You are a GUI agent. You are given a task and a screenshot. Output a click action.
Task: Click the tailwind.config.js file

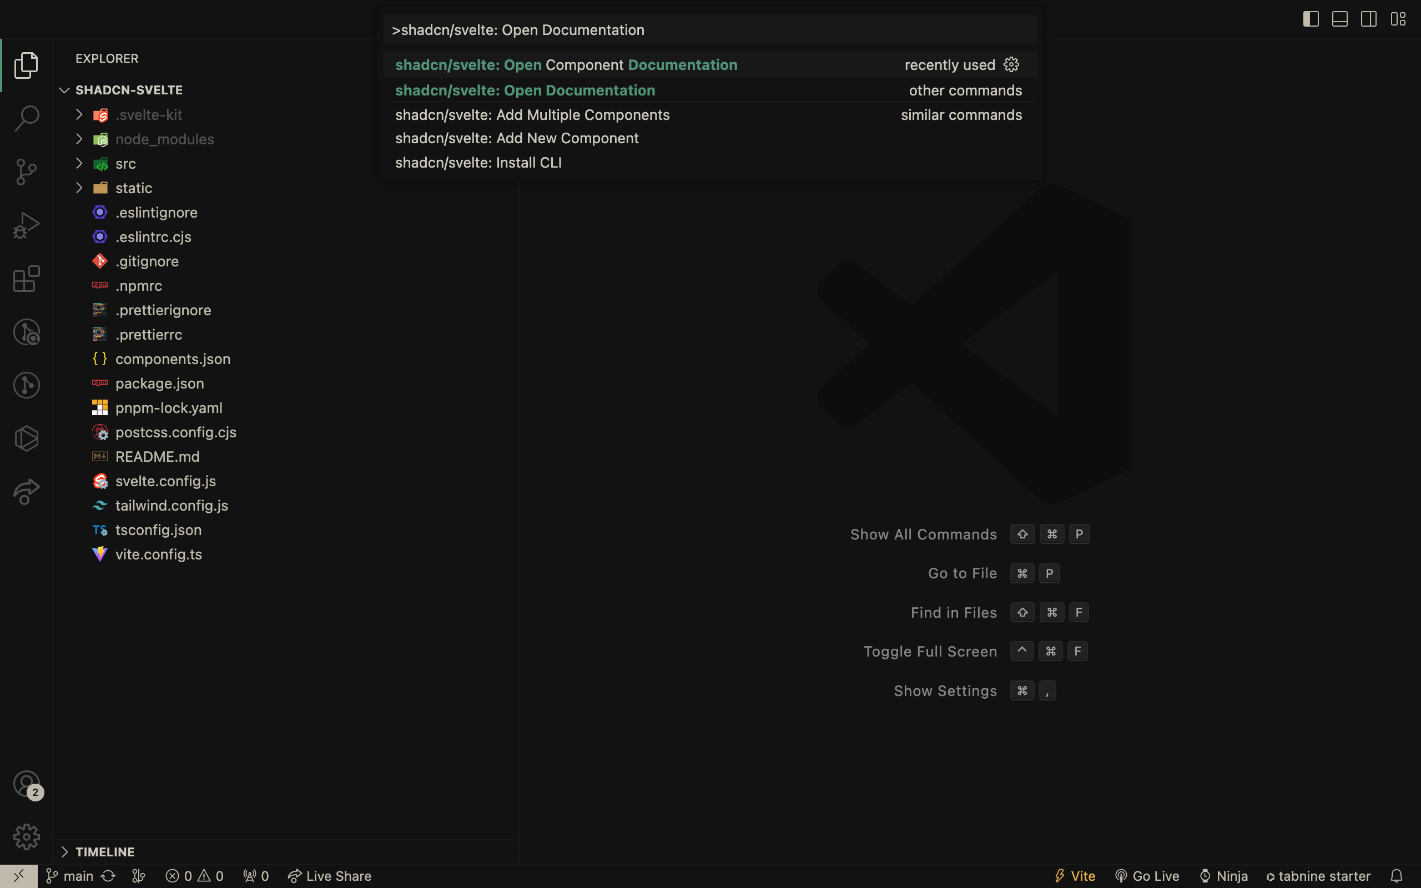pos(172,506)
